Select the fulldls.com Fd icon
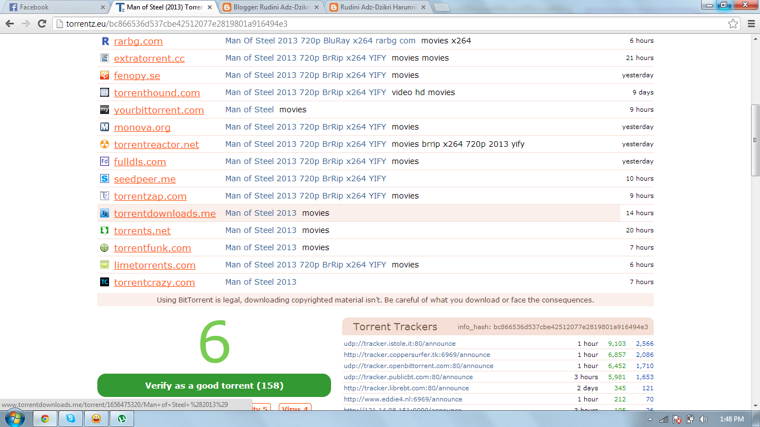The image size is (760, 427). [x=104, y=161]
